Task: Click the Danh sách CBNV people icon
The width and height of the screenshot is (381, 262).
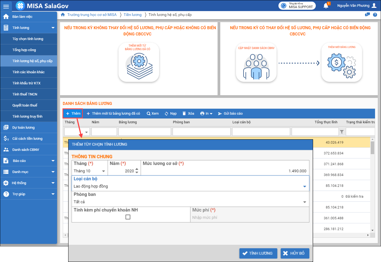Action: [x=6, y=150]
